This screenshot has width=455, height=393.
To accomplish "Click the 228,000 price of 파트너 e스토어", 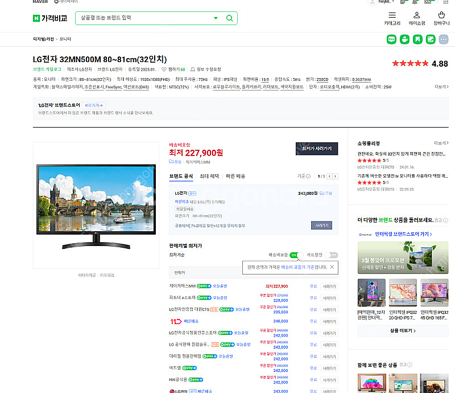I will coord(280,300).
